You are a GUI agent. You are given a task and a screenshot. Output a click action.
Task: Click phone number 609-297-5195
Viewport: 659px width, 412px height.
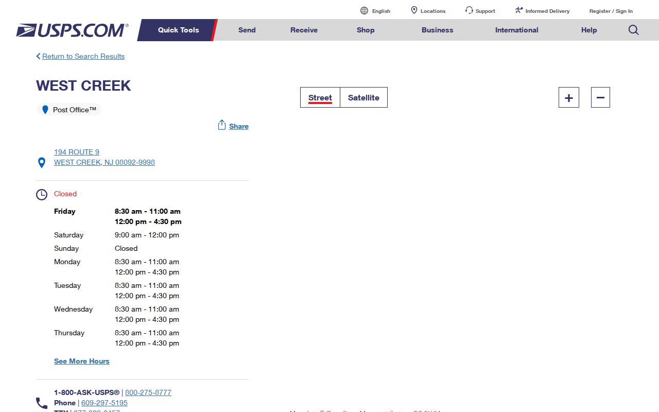click(x=105, y=403)
